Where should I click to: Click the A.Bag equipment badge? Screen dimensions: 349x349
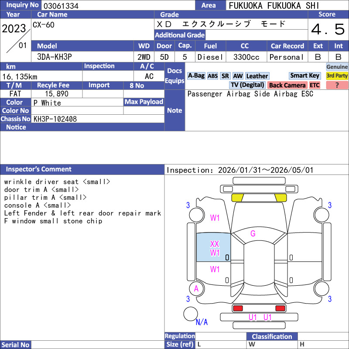(196, 75)
